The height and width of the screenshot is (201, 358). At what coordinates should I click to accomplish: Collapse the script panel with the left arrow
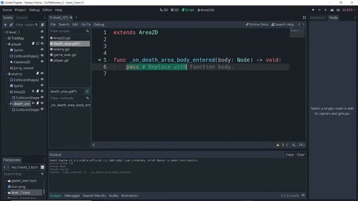click(93, 145)
